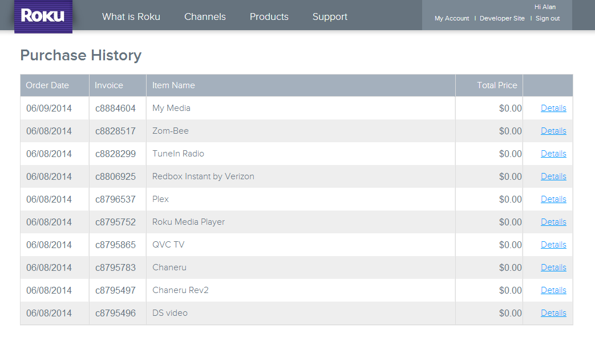Select invoice number c8795497

pos(115,290)
